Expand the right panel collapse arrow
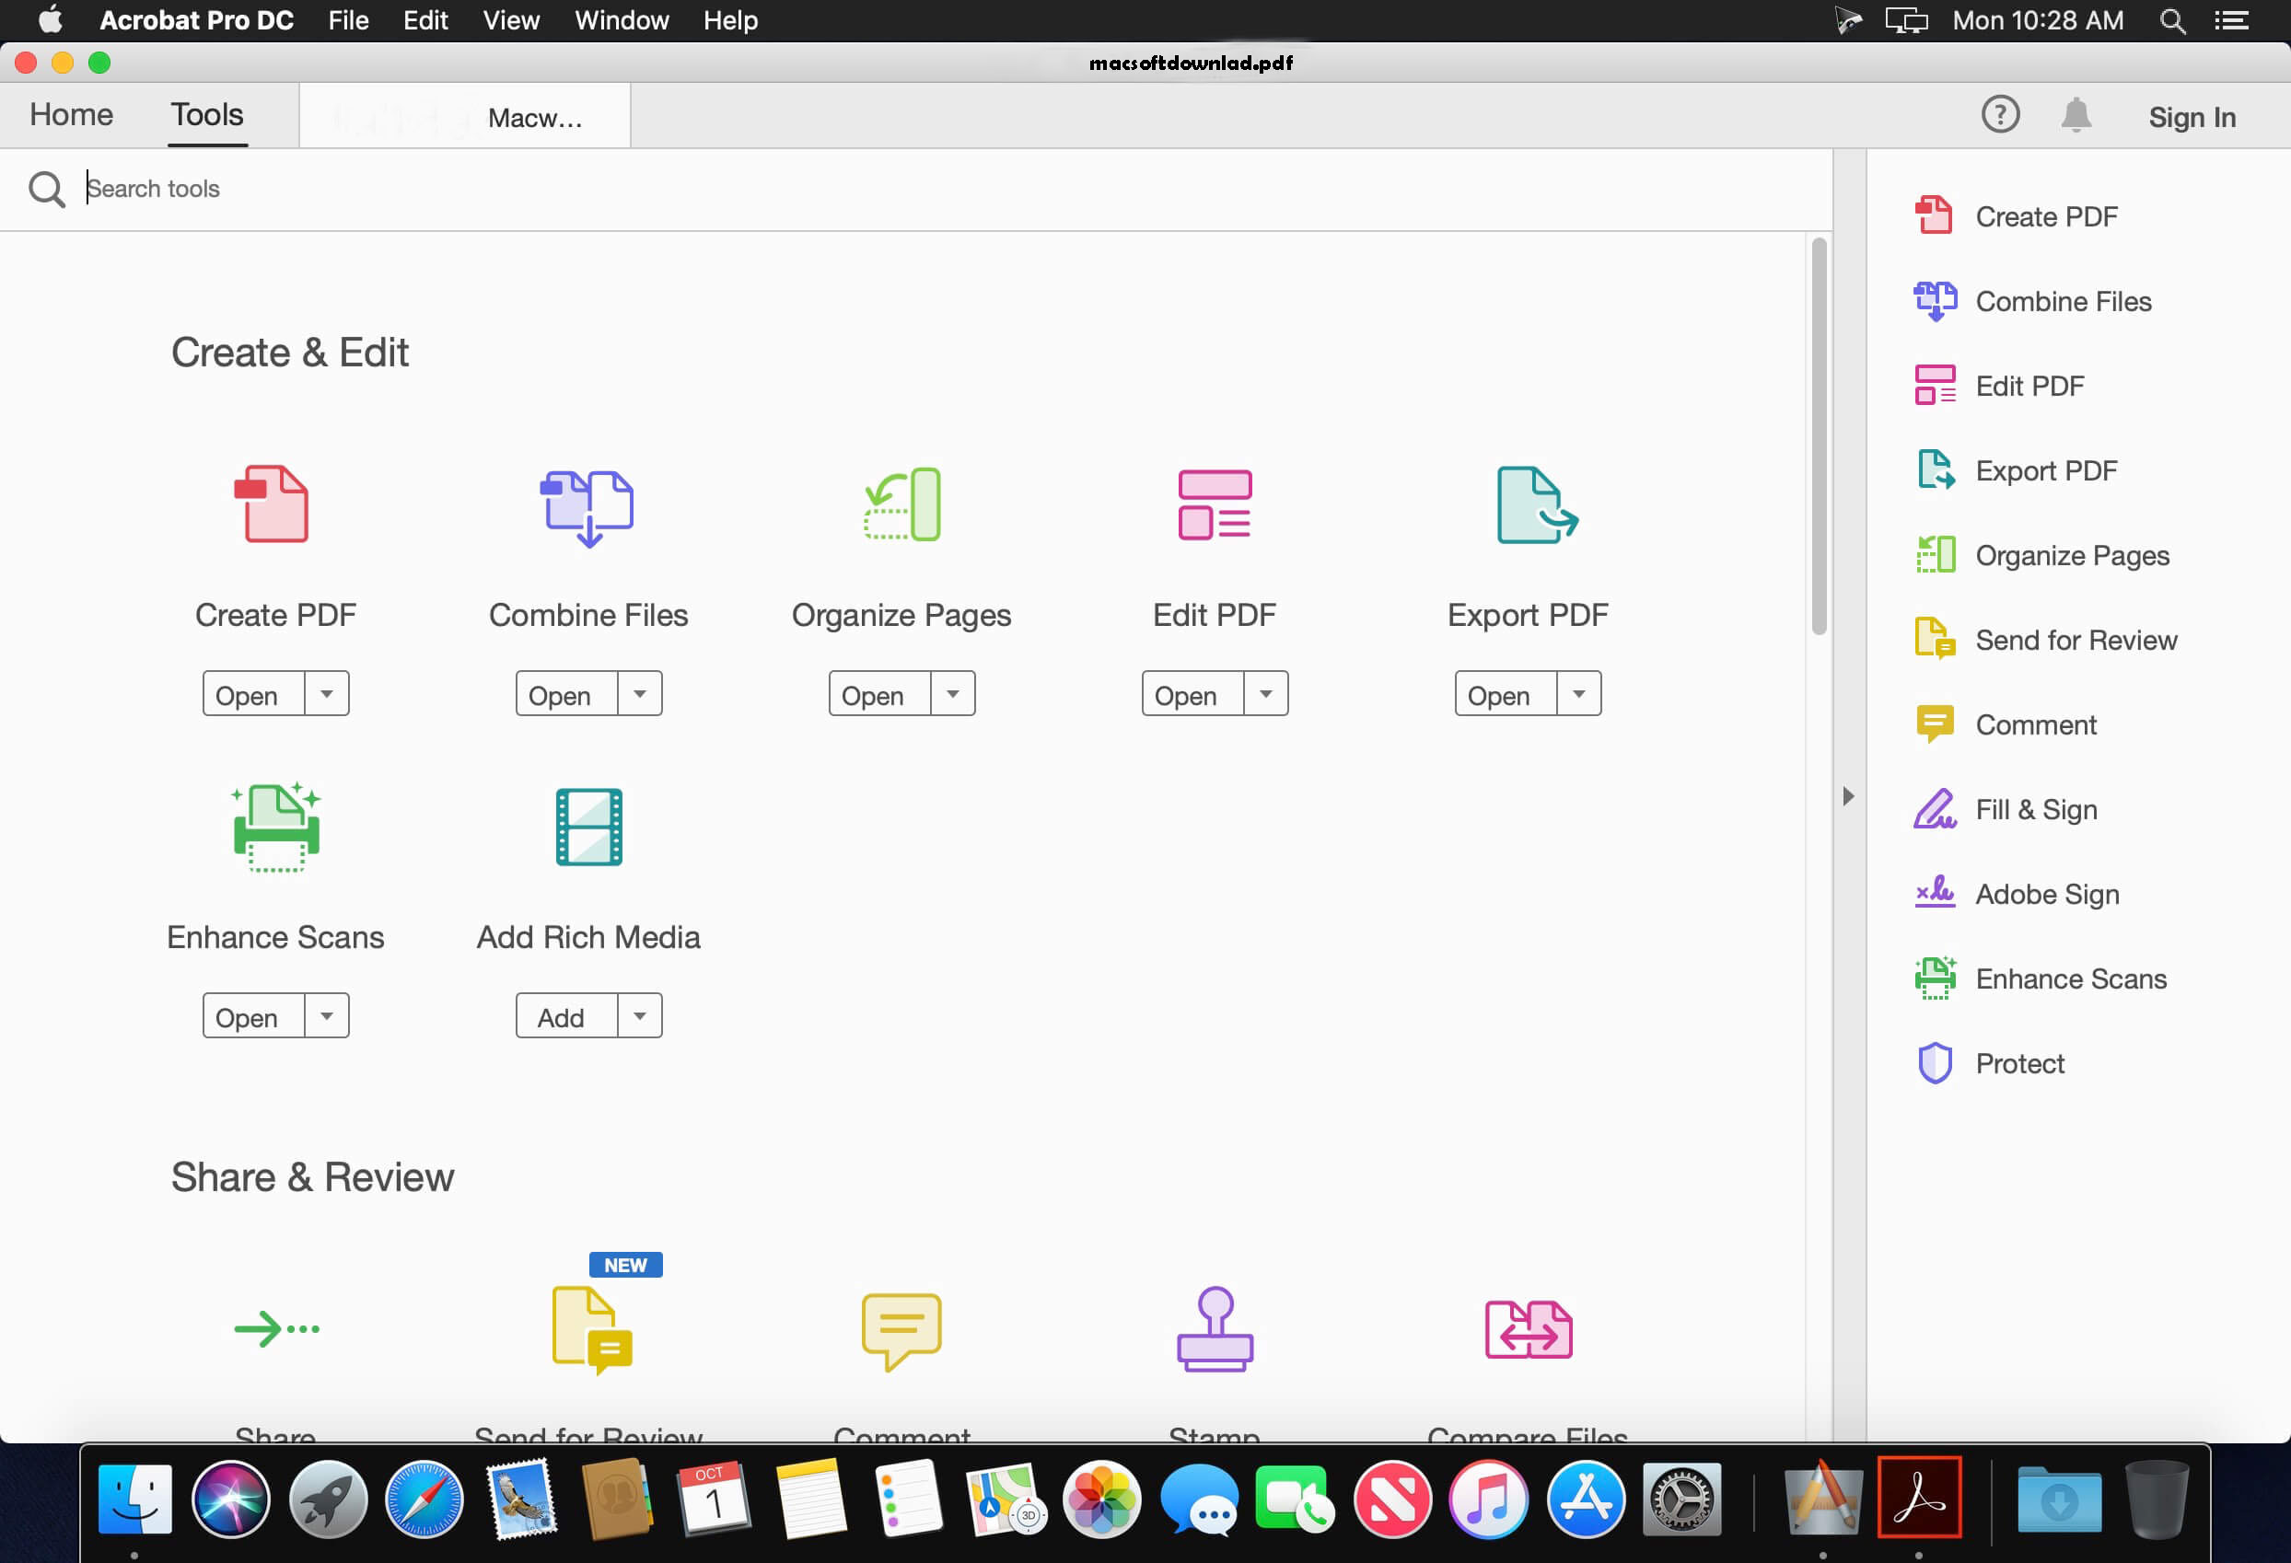2291x1563 pixels. coord(1849,797)
